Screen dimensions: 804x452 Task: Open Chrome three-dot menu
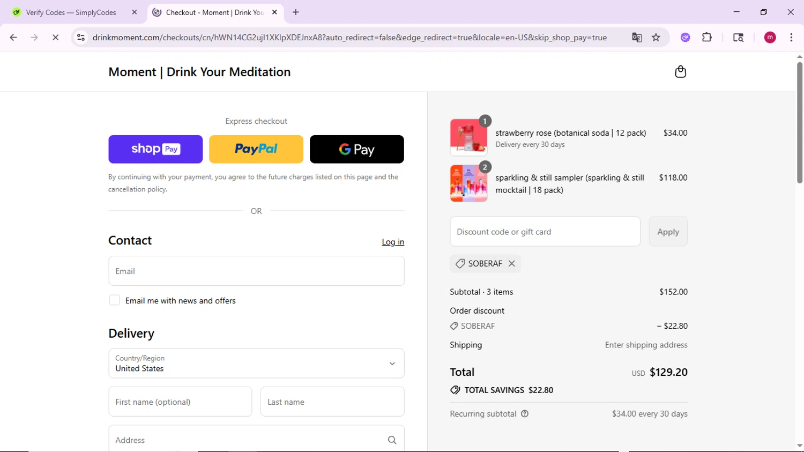click(x=791, y=38)
